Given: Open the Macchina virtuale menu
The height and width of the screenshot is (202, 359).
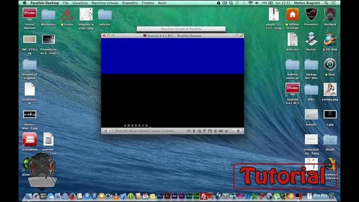Looking at the screenshot, I should [x=105, y=3].
